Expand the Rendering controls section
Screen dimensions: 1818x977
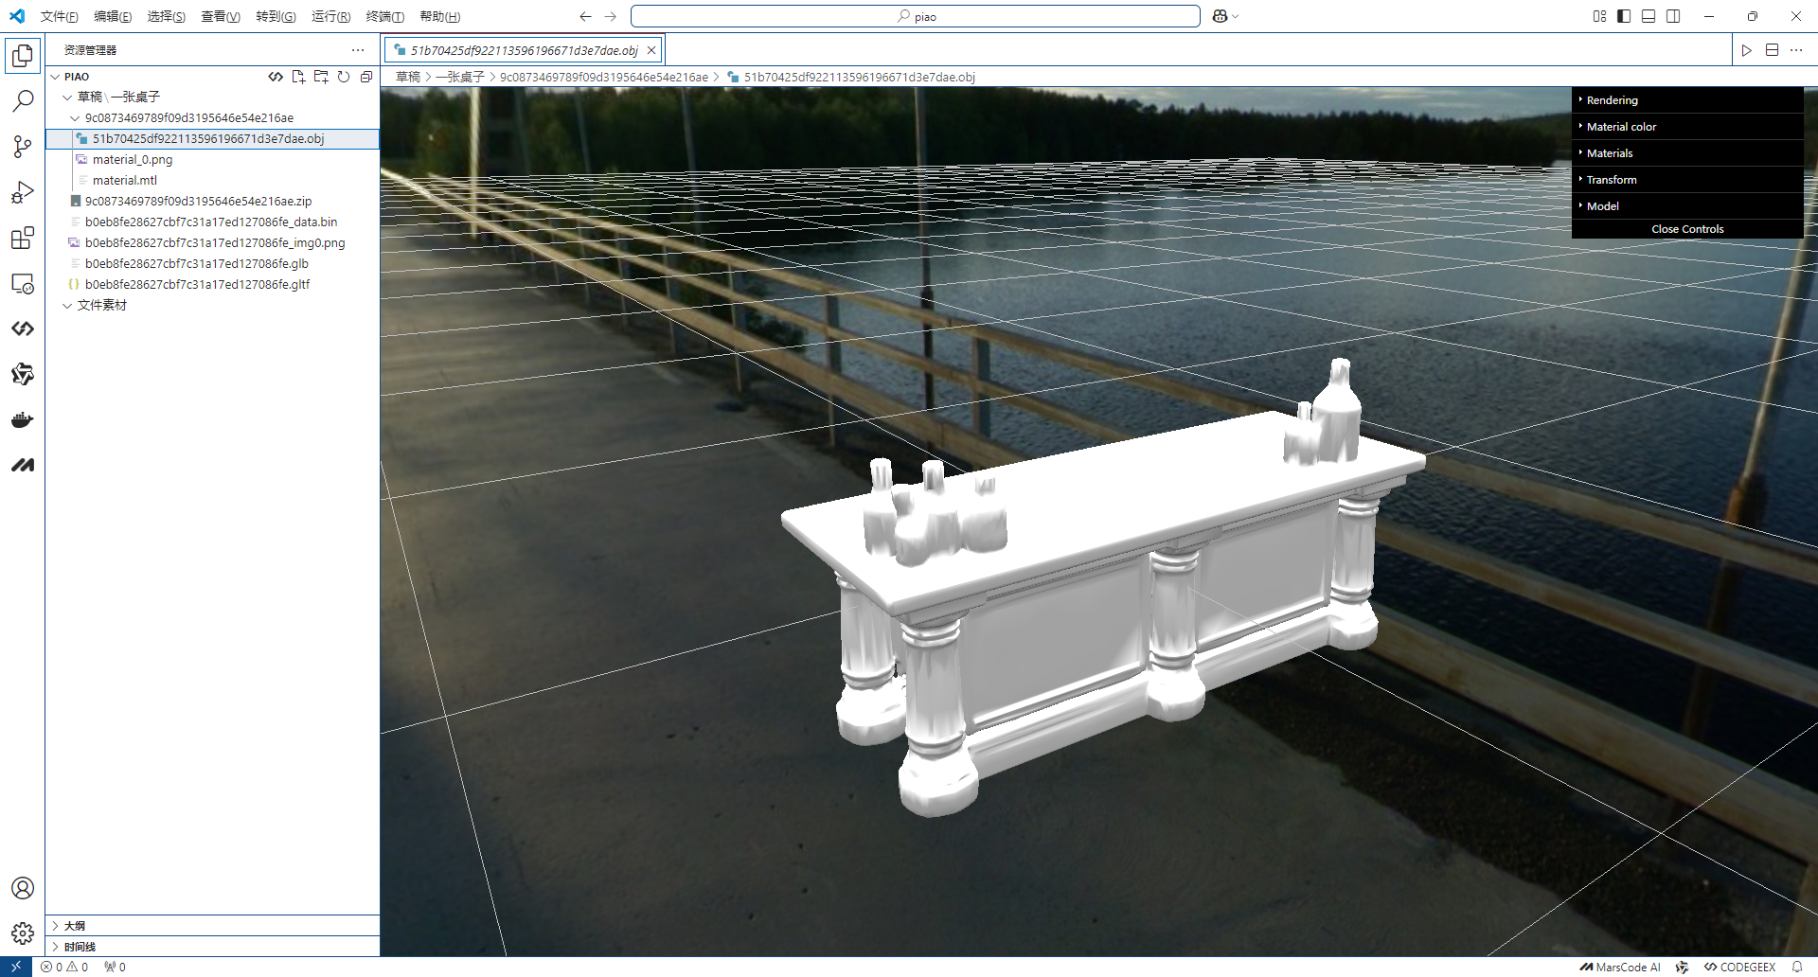(1612, 100)
